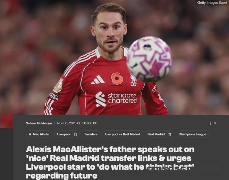Image resolution: width=229 pixels, height=180 pixels.
Task: Click the article headline text
Action: [110, 162]
